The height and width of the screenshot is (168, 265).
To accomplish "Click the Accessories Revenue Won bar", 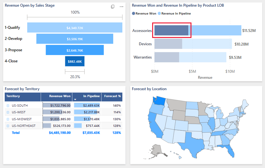I will (171, 30).
